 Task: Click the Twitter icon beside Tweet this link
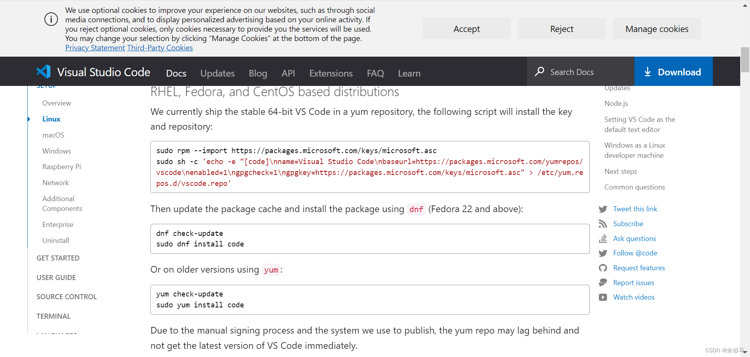[603, 209]
